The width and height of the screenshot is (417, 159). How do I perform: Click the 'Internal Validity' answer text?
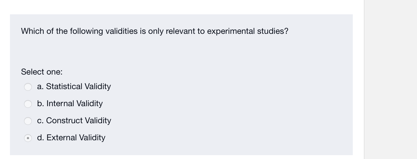(x=74, y=103)
